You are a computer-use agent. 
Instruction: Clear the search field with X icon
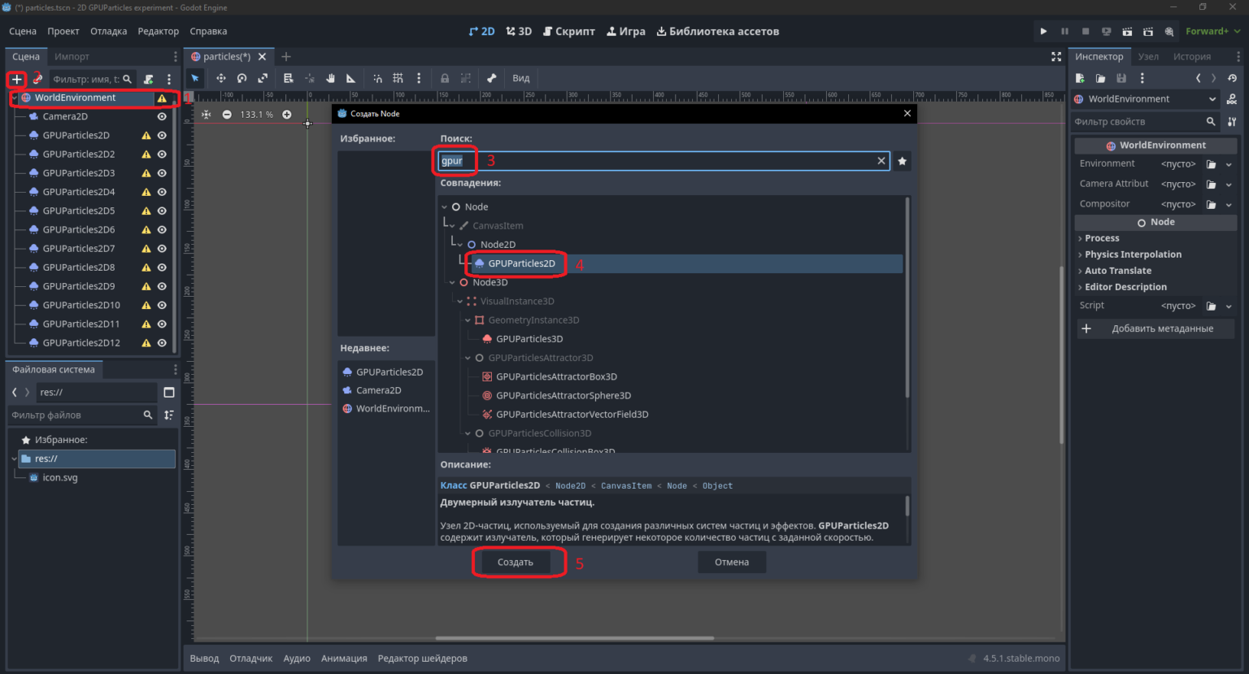pos(881,161)
